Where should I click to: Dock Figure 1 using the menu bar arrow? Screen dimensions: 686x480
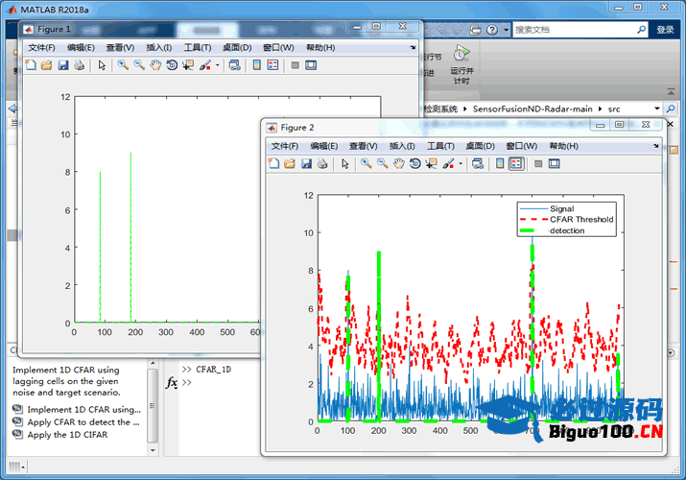(413, 47)
